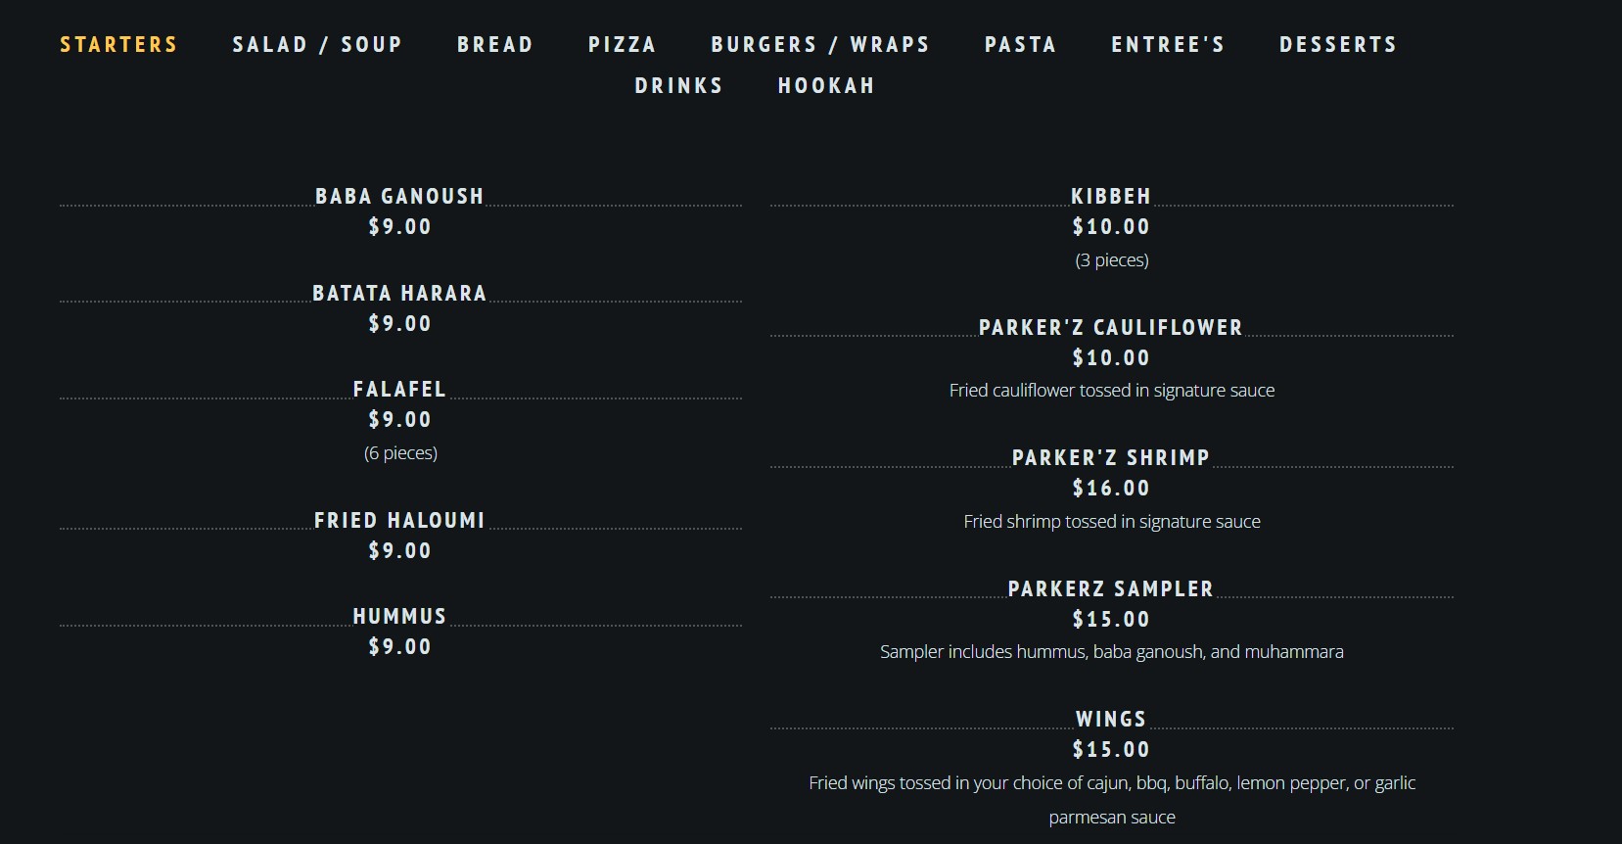Switch to the Entree's tab
The height and width of the screenshot is (844, 1622).
(x=1168, y=45)
